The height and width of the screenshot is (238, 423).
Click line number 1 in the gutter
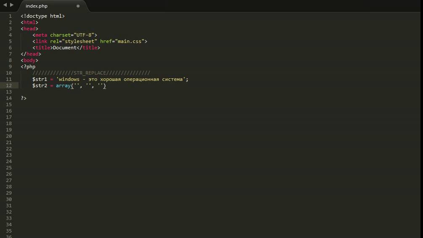pyautogui.click(x=10, y=16)
